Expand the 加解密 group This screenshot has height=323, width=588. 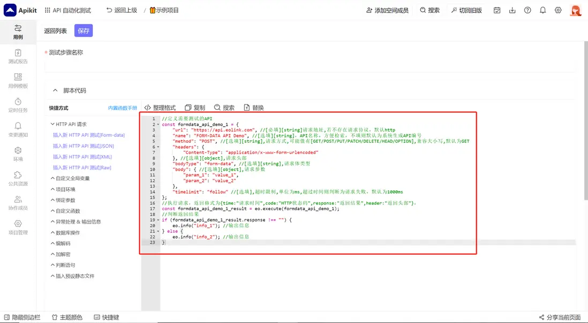pyautogui.click(x=61, y=254)
